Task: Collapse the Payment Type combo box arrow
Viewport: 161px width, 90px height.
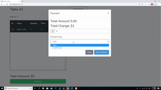Action: coord(108,41)
